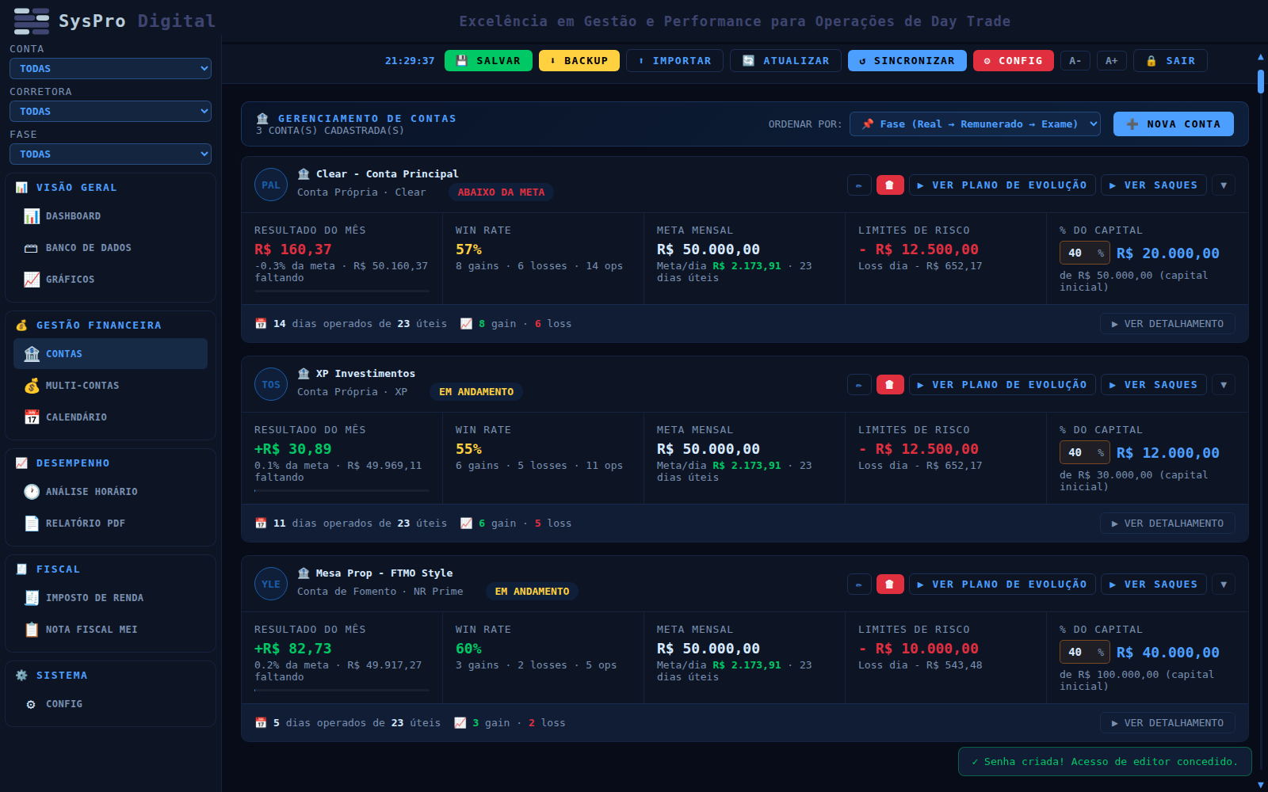Open Config under Sistema in sidebar
Screen dimensions: 1268x792
(x=111, y=704)
